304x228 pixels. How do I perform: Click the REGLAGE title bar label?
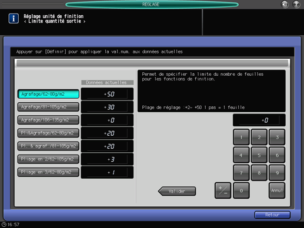coord(151,4)
